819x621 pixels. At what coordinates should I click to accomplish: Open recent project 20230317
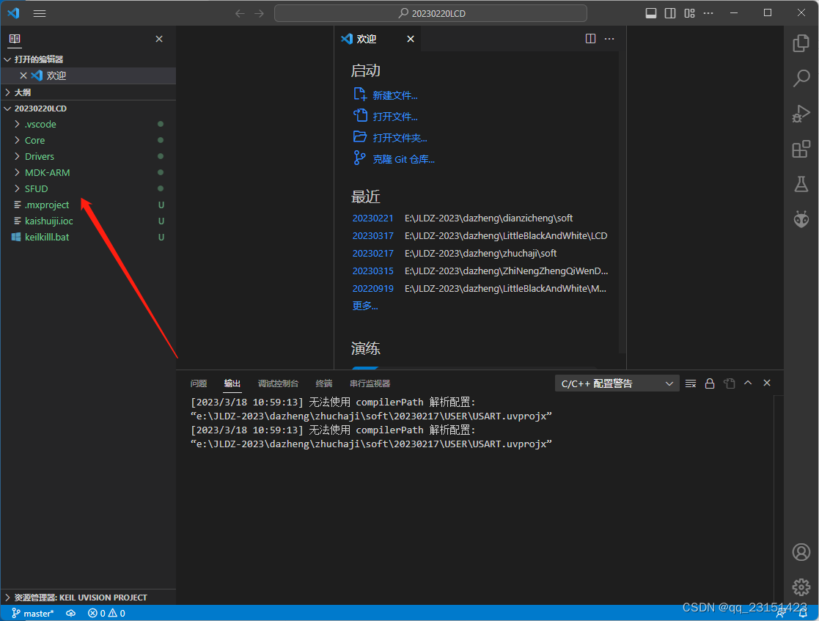(373, 236)
